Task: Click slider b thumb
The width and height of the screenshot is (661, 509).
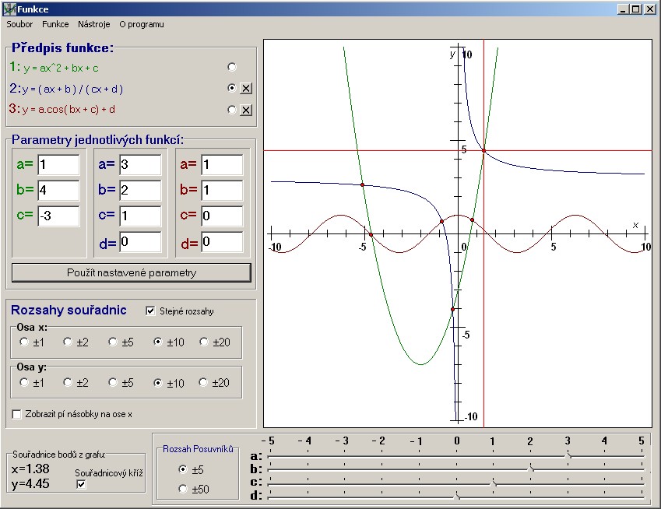Action: click(531, 468)
